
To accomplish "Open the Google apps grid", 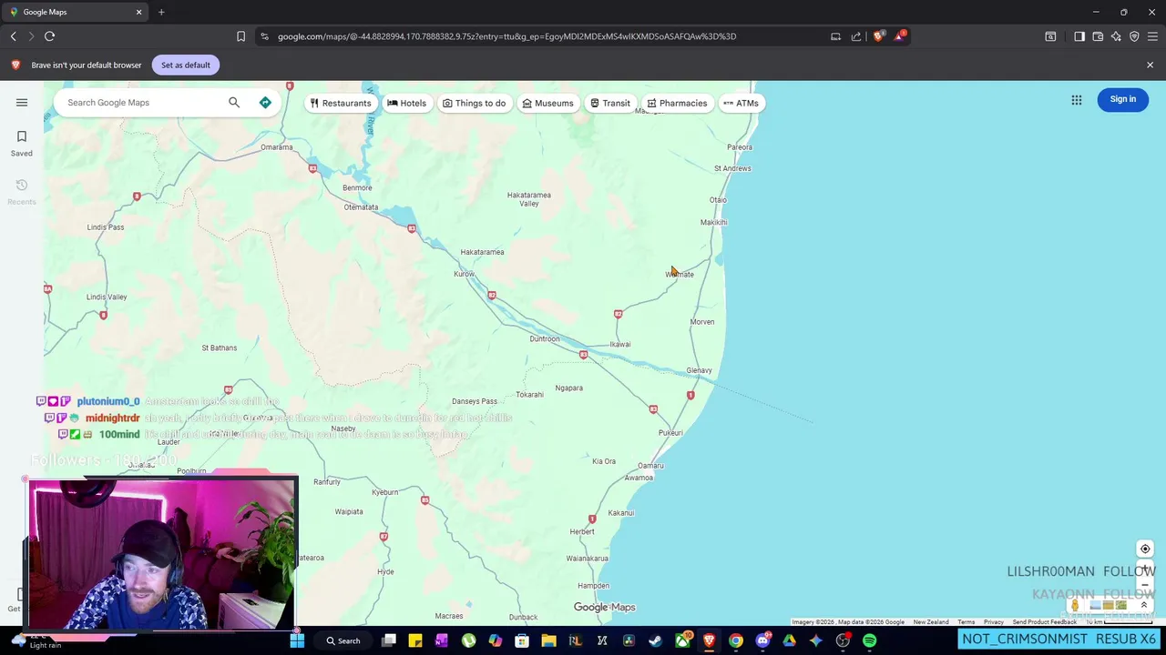I will click(x=1077, y=99).
